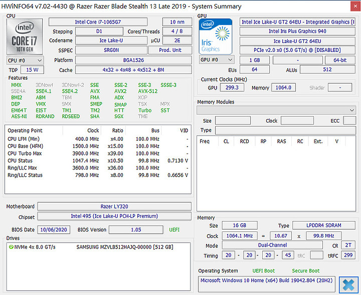Click the Clock column header in CPU table
The height and width of the screenshot is (295, 361).
coord(93,130)
